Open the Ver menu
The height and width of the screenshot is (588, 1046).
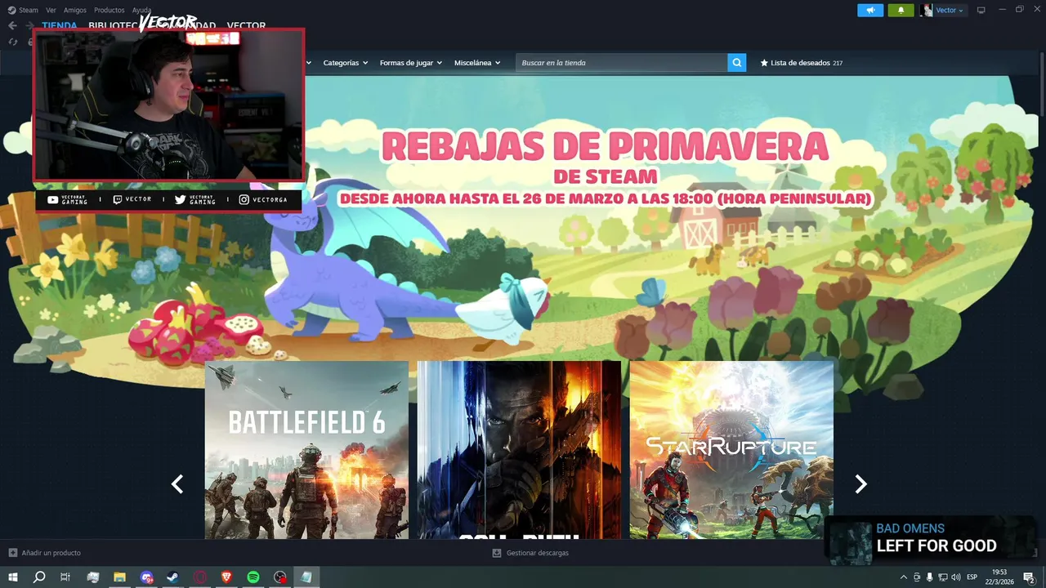point(51,10)
